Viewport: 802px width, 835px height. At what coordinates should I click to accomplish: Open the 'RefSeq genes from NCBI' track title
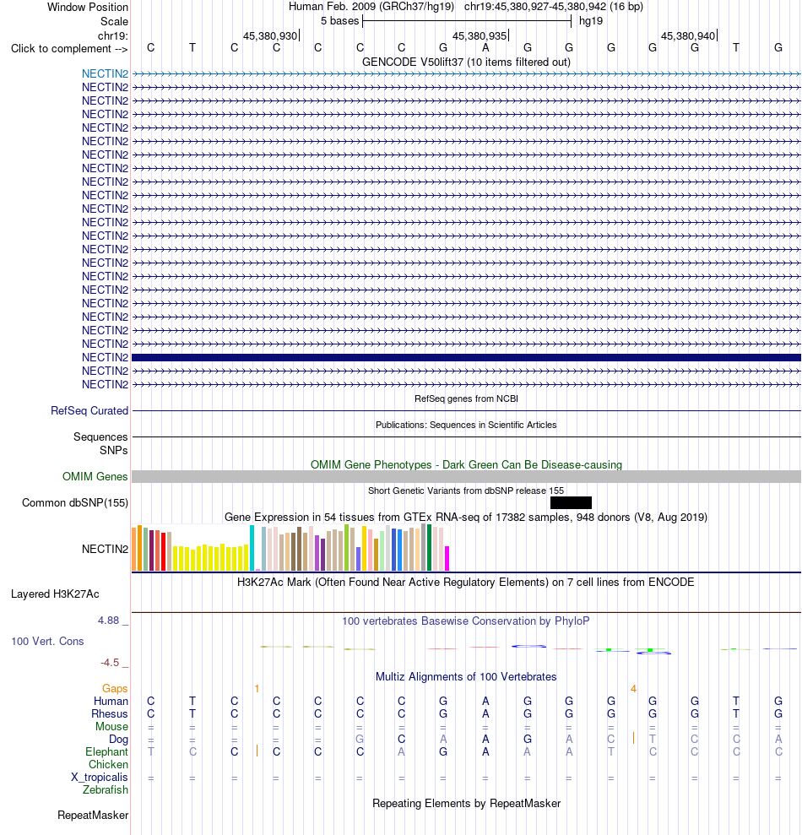(x=466, y=399)
